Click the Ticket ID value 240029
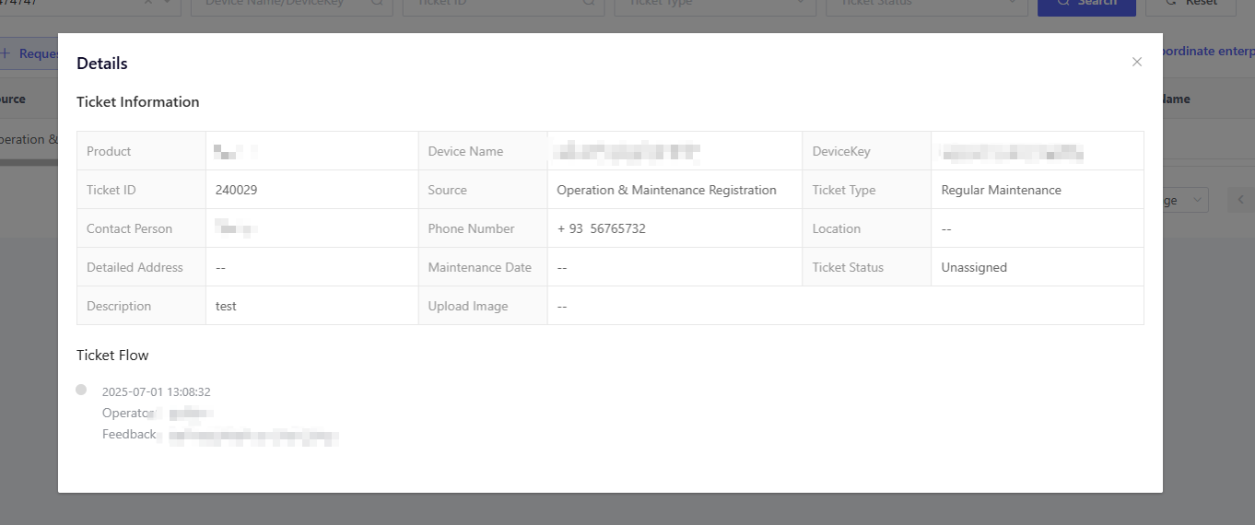The height and width of the screenshot is (525, 1255). coord(236,190)
